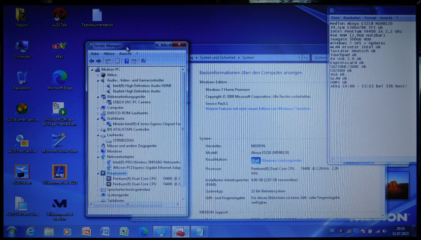This screenshot has width=421, height=240.
Task: Select Microsoft Works-Start desktop icon
Action: (59, 144)
